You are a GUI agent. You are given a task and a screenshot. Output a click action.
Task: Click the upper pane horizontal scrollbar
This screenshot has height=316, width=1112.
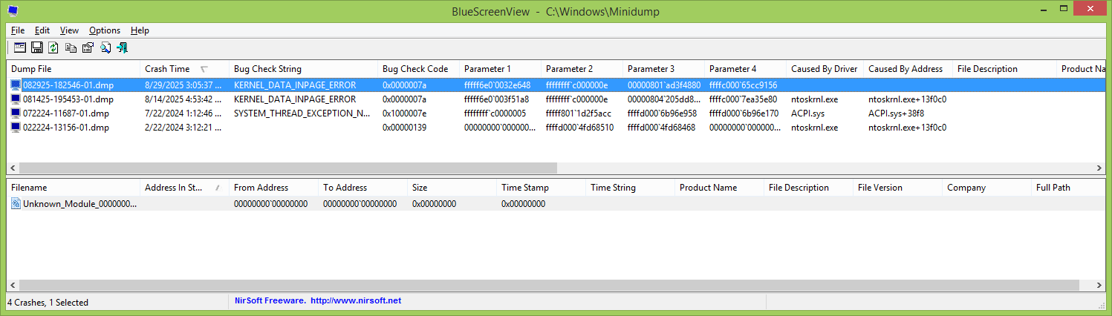coord(288,168)
